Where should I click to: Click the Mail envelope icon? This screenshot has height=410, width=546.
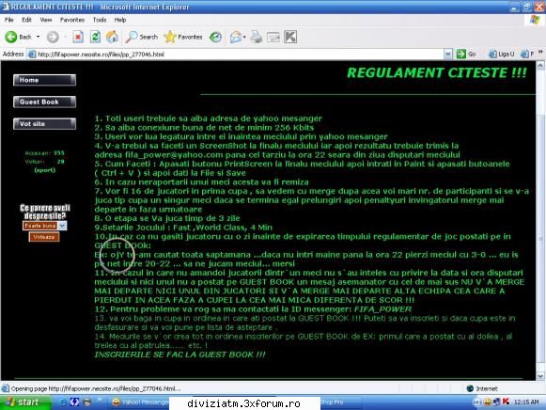(x=235, y=37)
